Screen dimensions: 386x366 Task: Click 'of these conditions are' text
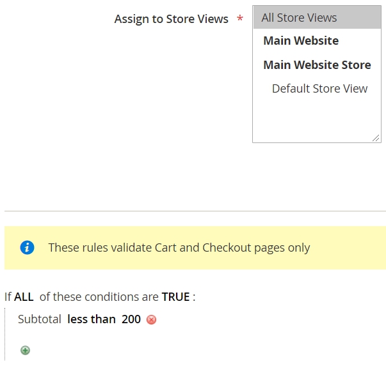99,297
